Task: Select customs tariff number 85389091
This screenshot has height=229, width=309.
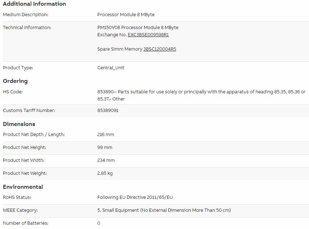Action: [108, 111]
